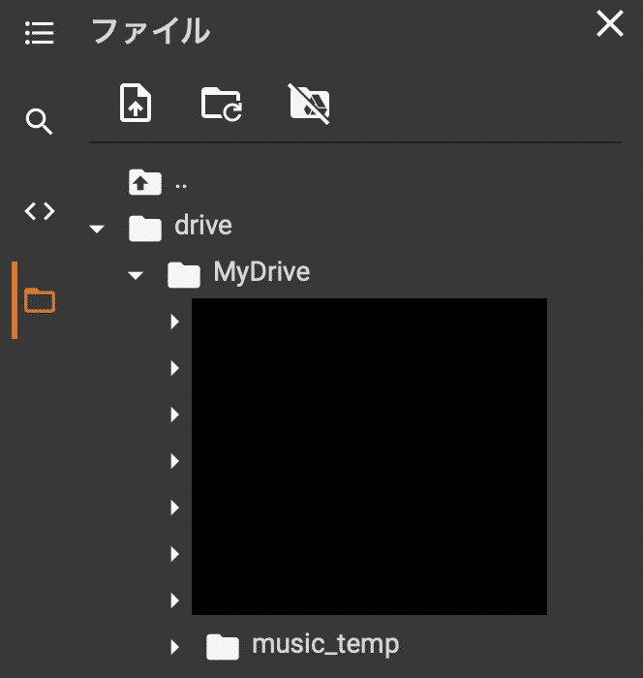Close the ファイル panel
This screenshot has width=643, height=678.
click(610, 24)
